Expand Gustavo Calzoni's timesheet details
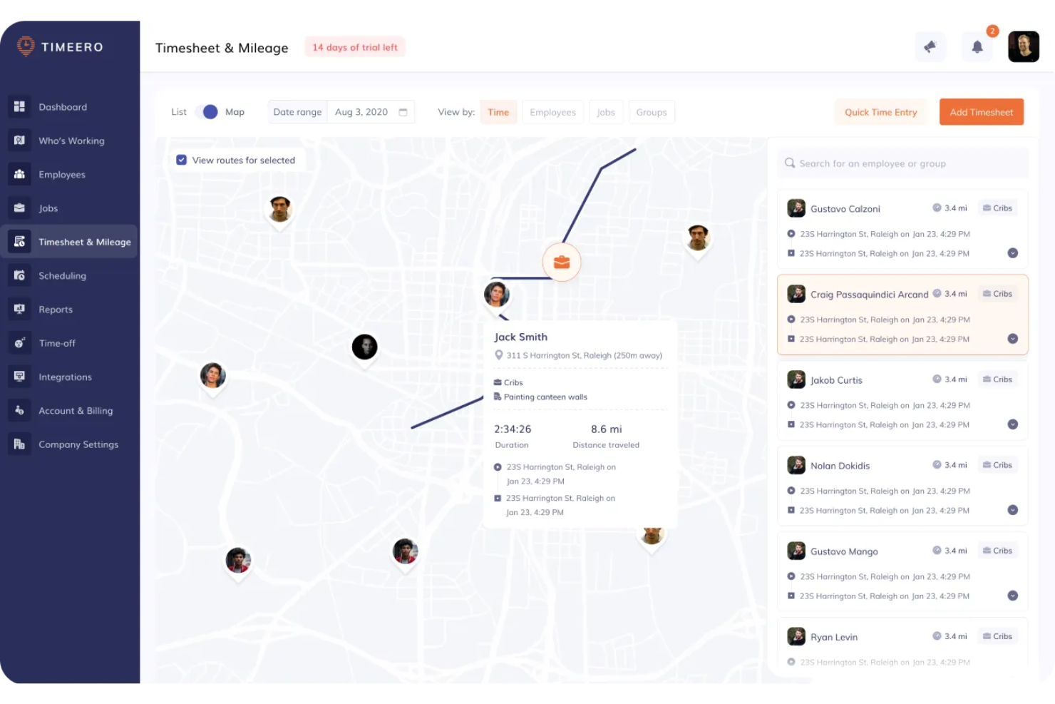This screenshot has height=704, width=1055. [x=1013, y=253]
